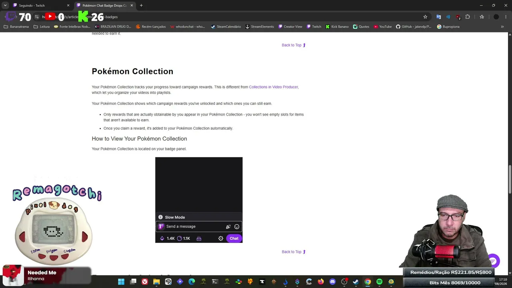Switch to Steam in the taskbar
This screenshot has width=512, height=288.
pyautogui.click(x=356, y=282)
